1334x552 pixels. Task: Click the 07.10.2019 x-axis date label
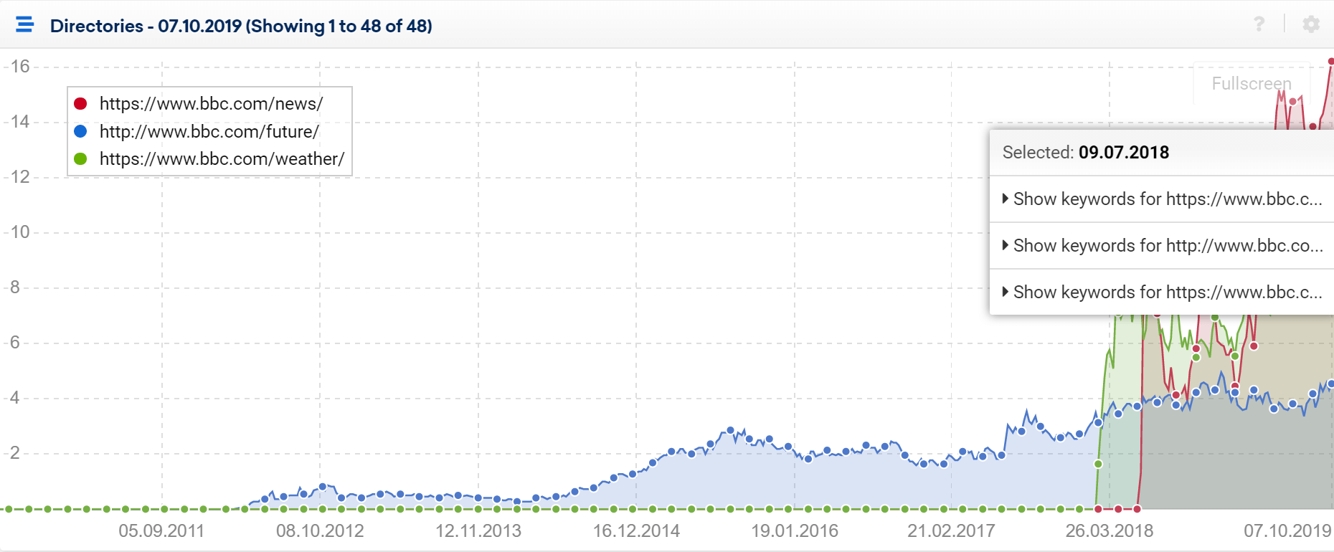1287,531
